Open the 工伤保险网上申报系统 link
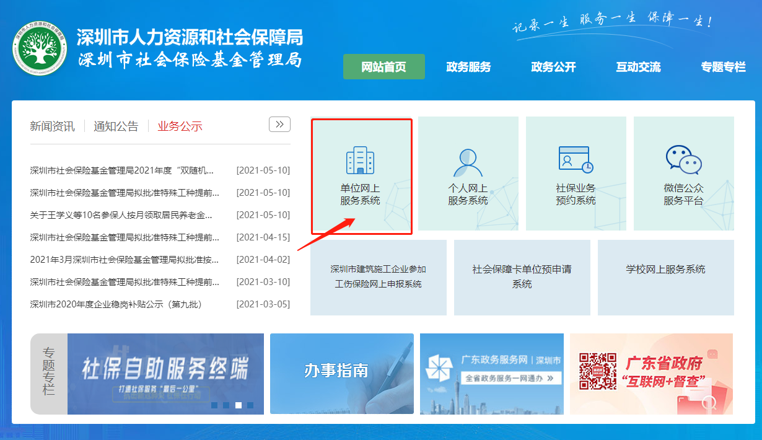The image size is (762, 440). pyautogui.click(x=379, y=277)
